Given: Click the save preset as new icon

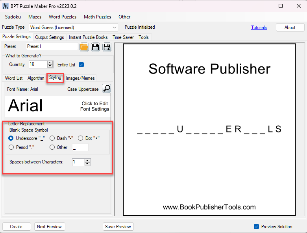Looking at the screenshot, I should click(107, 47).
